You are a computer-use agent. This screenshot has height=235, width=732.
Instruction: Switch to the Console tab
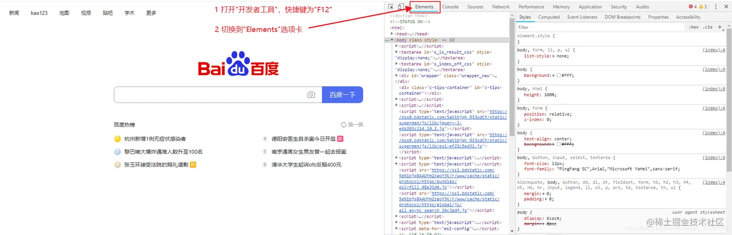point(450,7)
